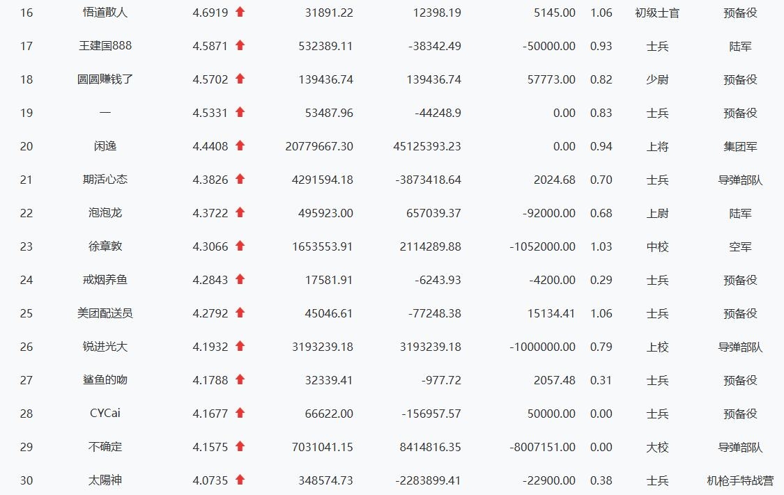Click 初级士官 rank title
This screenshot has width=784, height=495.
coord(657,13)
